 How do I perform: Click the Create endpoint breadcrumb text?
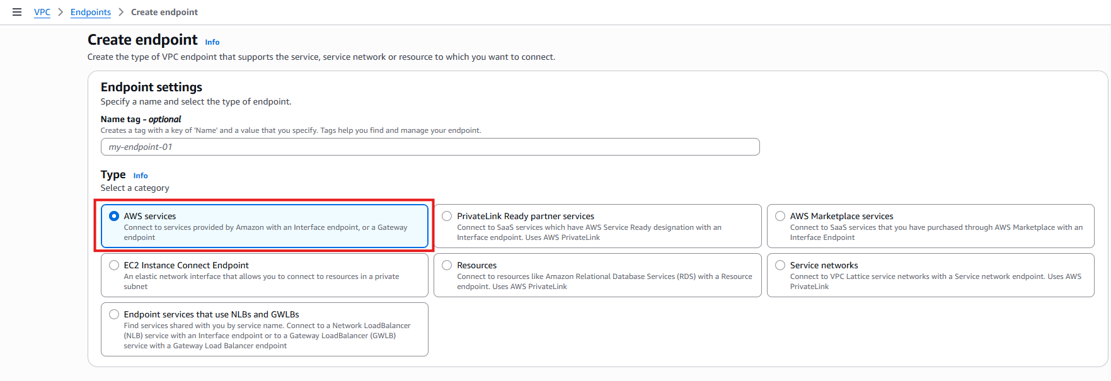pyautogui.click(x=164, y=12)
